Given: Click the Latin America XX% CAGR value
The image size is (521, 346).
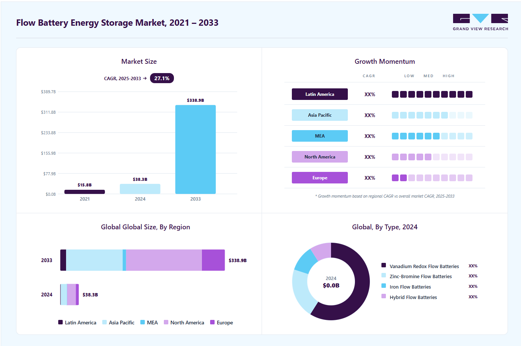Looking at the screenshot, I should pyautogui.click(x=370, y=95).
